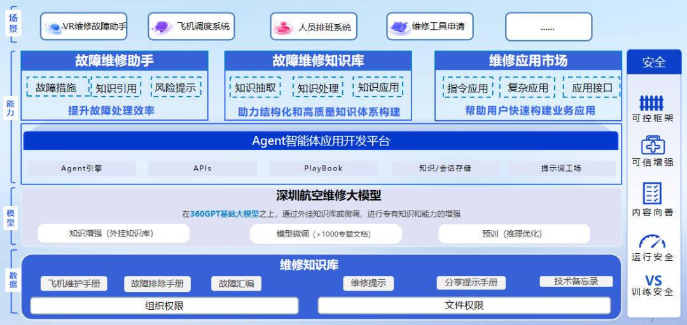Viewport: 687px width, 325px height.
Task: Click the 数据 side label
Action: [x=12, y=279]
